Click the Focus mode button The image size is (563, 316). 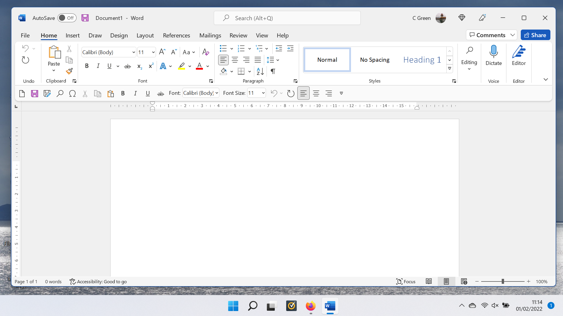pyautogui.click(x=406, y=281)
